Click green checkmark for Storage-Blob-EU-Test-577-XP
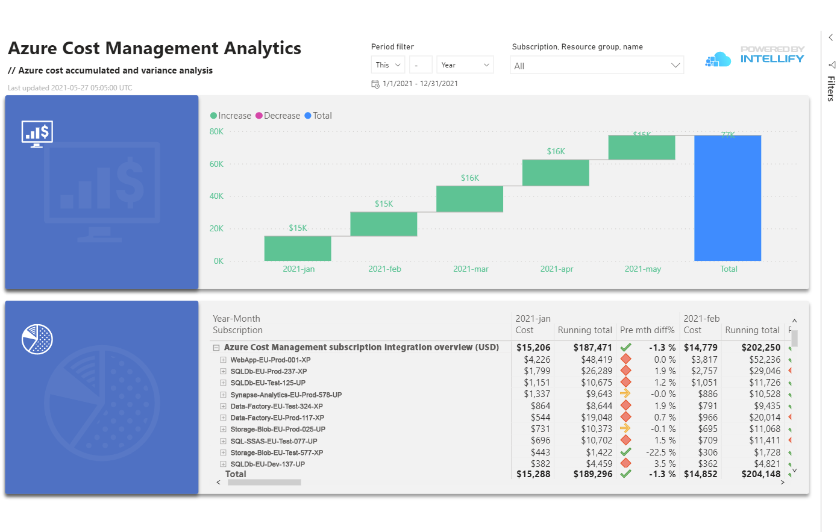The image size is (840, 532). coord(625,452)
